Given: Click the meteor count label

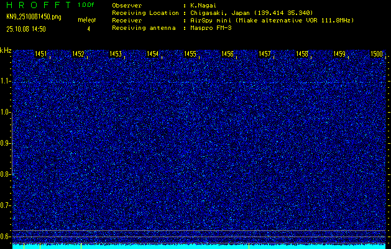Looking at the screenshot, I should 86,21.
